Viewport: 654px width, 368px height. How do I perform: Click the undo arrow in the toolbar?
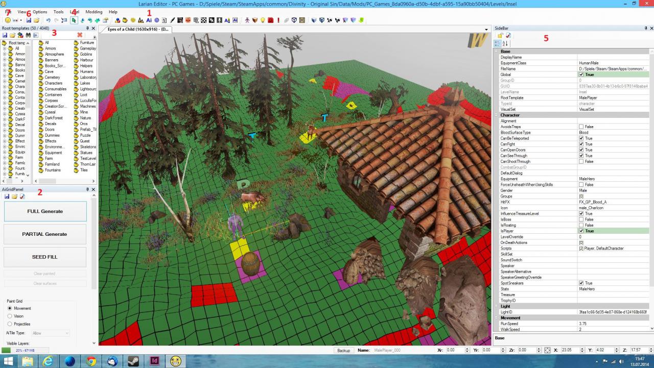pyautogui.click(x=48, y=20)
